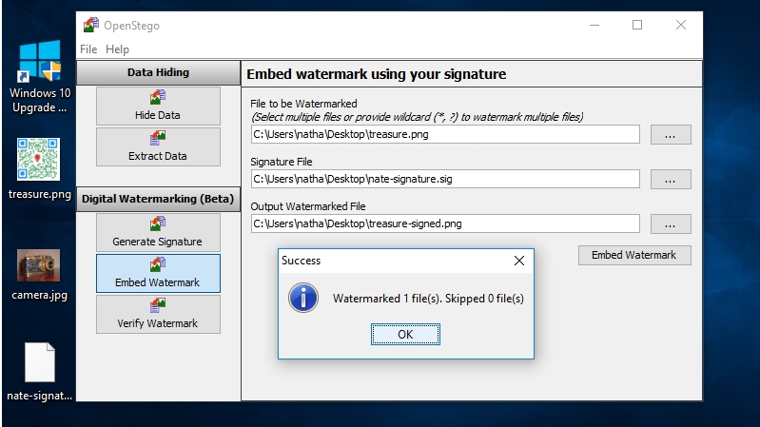
Task: Click the Digital Watermarking (Beta) section header
Action: coord(158,199)
